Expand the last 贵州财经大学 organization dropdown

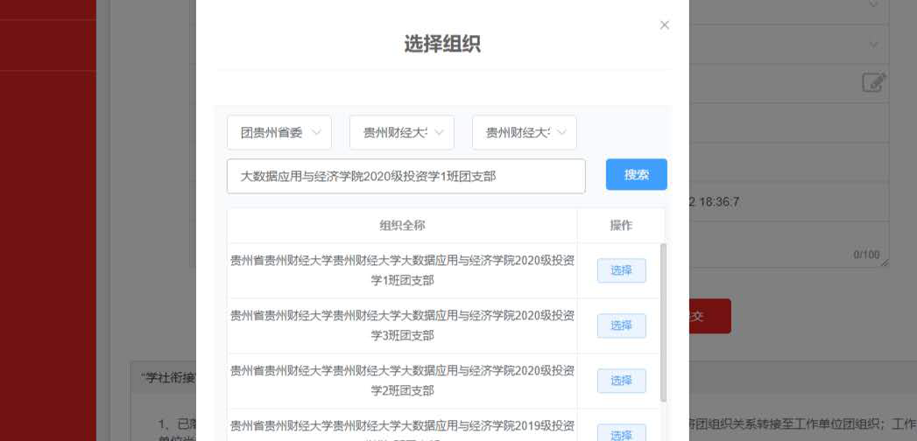[525, 132]
